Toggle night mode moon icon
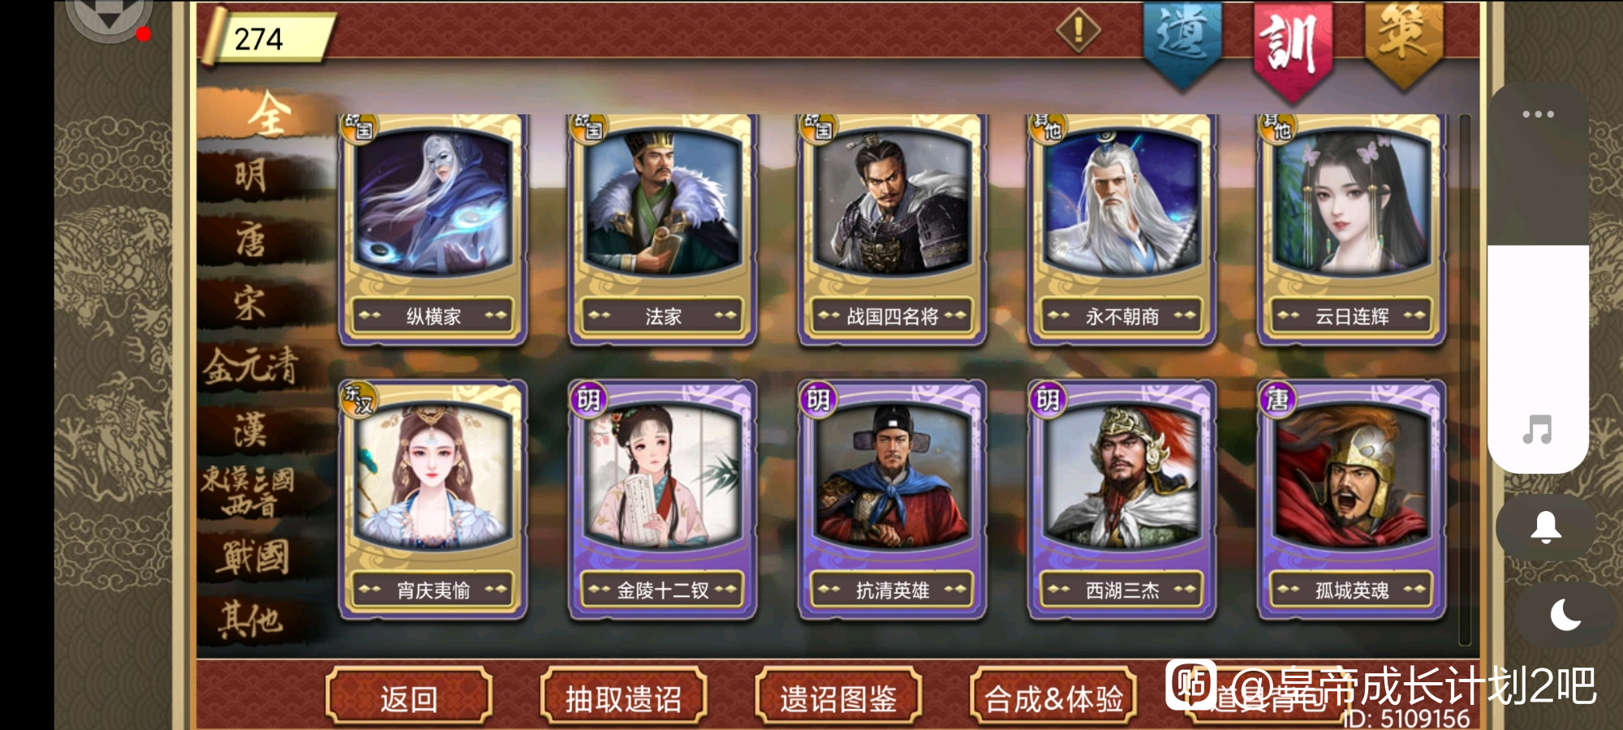The image size is (1623, 730). (1565, 614)
